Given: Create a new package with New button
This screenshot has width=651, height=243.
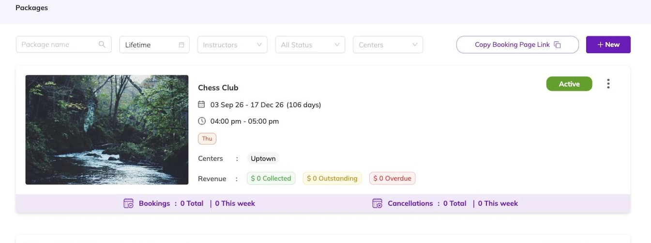Looking at the screenshot, I should coord(608,44).
